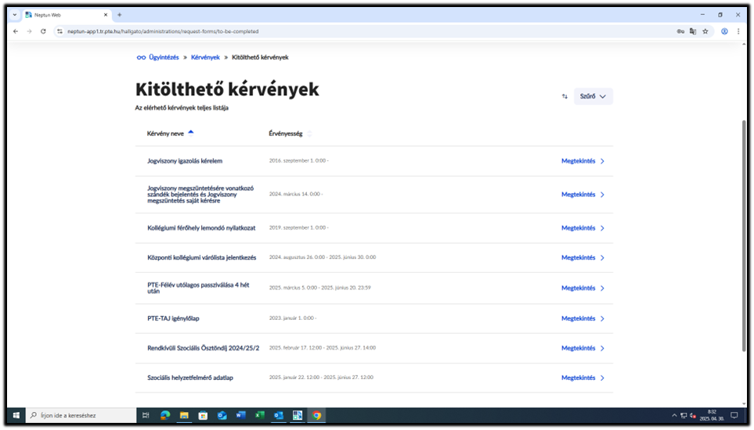754x430 pixels.
Task: Click the sort order icon beside Szűrő
Action: (x=565, y=96)
